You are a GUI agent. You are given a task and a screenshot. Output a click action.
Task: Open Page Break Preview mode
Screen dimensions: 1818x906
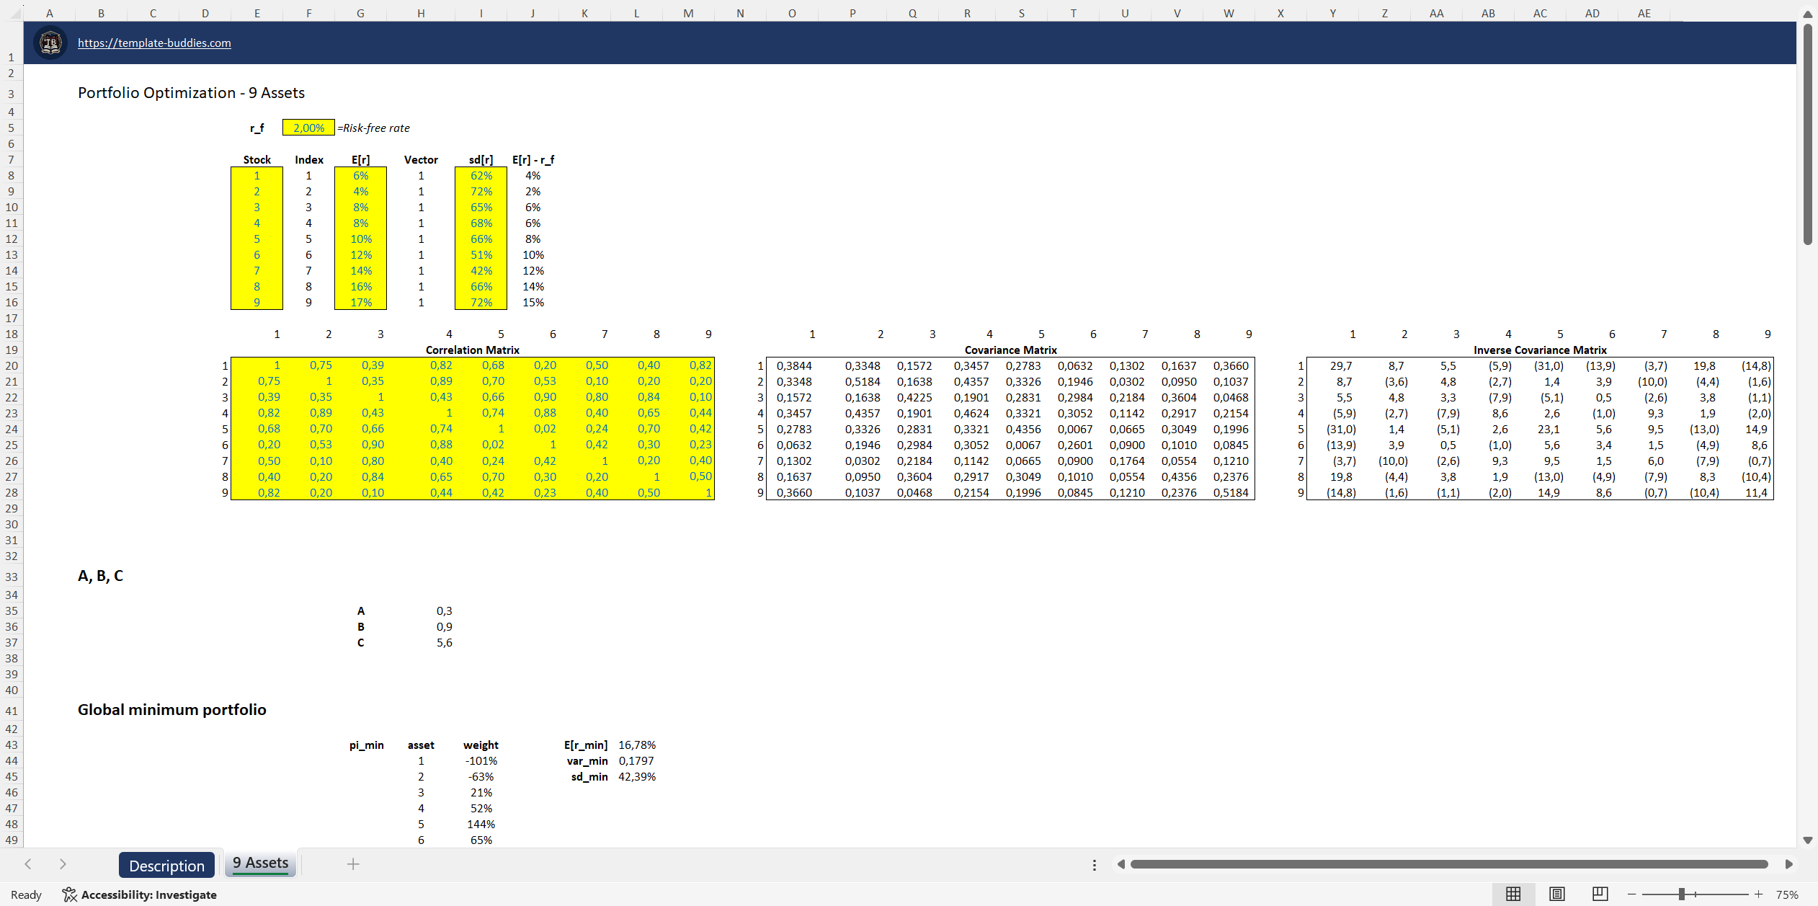1600,893
